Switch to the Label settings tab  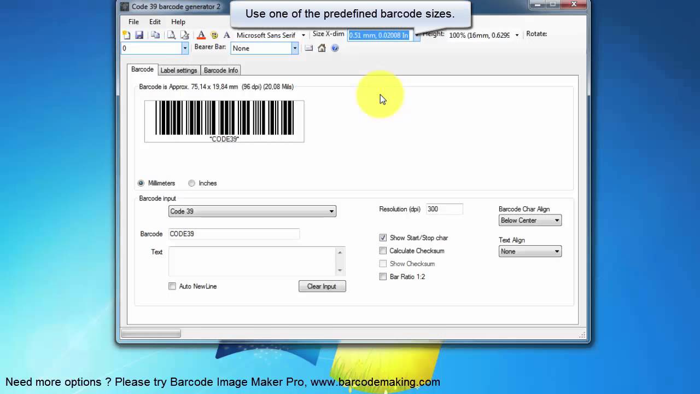[179, 70]
